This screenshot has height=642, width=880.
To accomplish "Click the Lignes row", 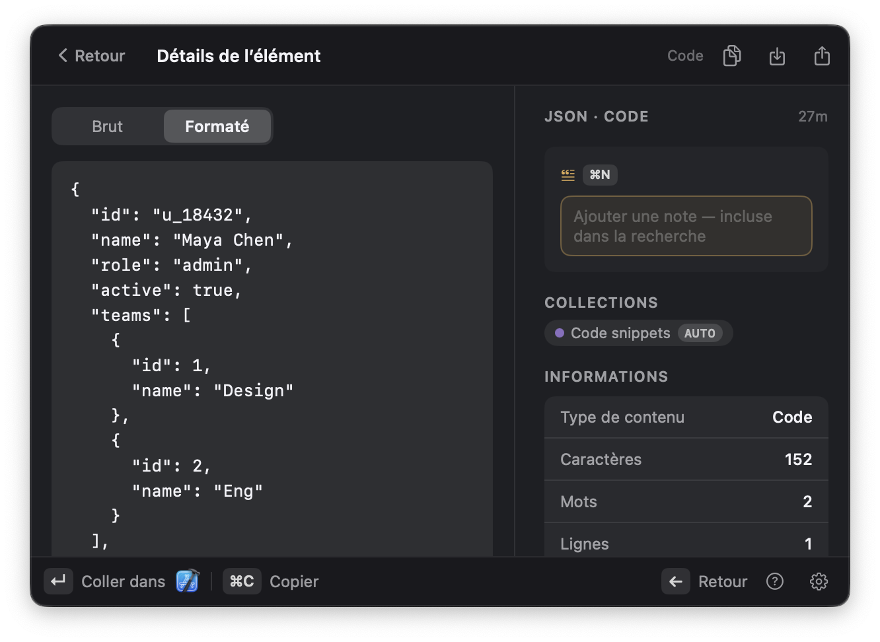I will point(686,540).
